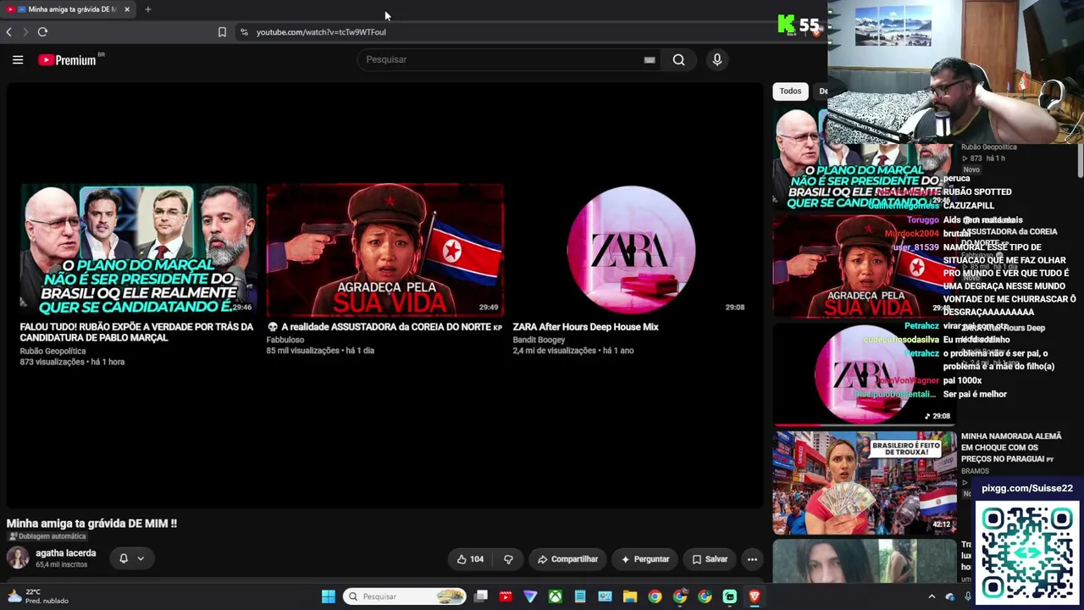Open the Xbox app on taskbar
This screenshot has width=1084, height=610.
pos(555,596)
